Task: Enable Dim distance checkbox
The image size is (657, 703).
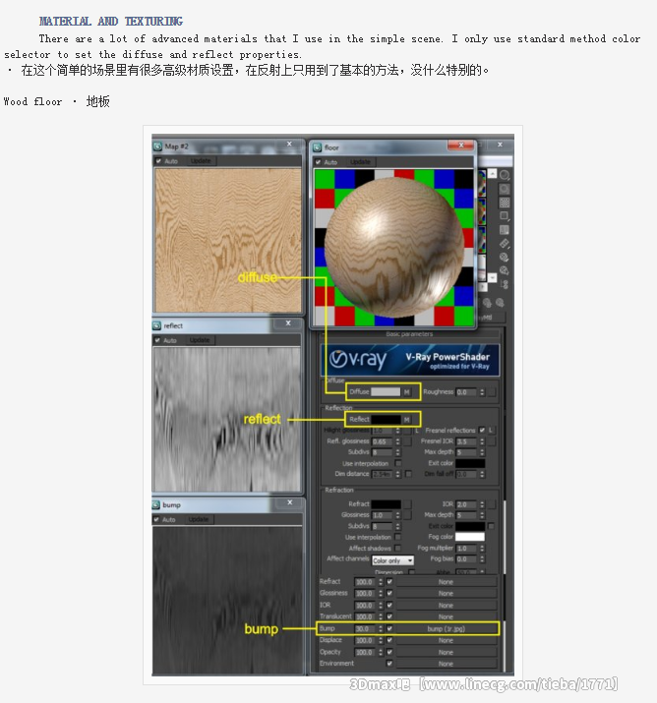Action: pyautogui.click(x=408, y=474)
